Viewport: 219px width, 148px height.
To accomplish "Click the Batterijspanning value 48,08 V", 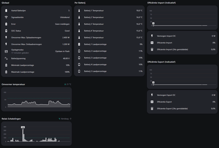I will pyautogui.click(x=66, y=58).
